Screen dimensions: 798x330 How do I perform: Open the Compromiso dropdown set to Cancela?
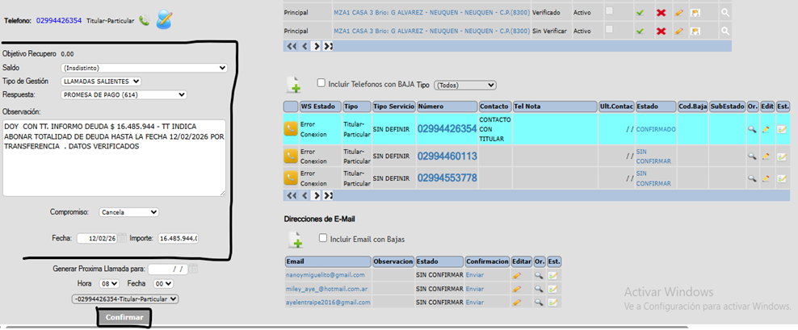128,212
